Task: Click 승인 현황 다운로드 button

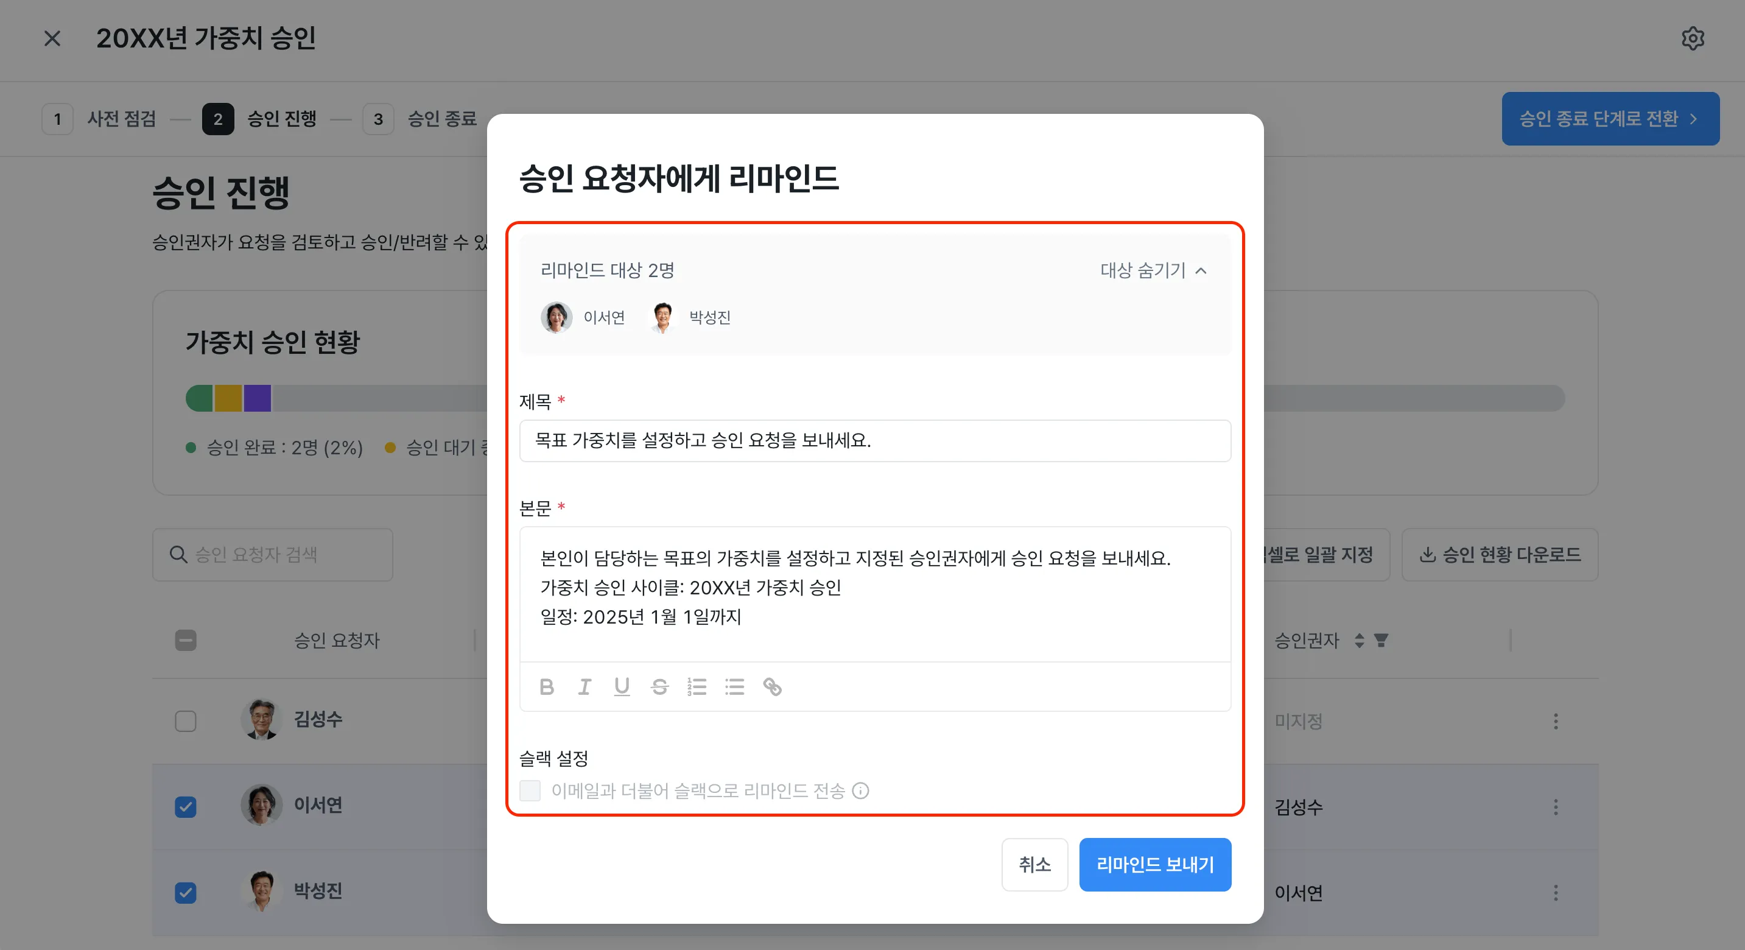Action: click(x=1500, y=555)
